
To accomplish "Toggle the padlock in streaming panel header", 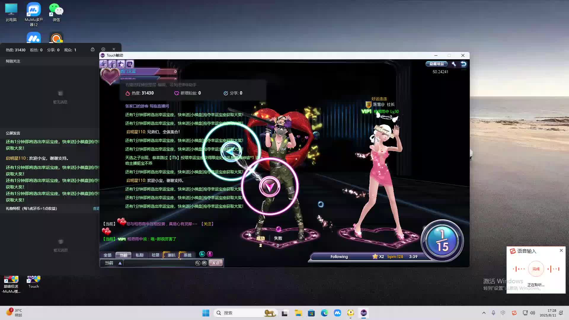I will pos(92,49).
